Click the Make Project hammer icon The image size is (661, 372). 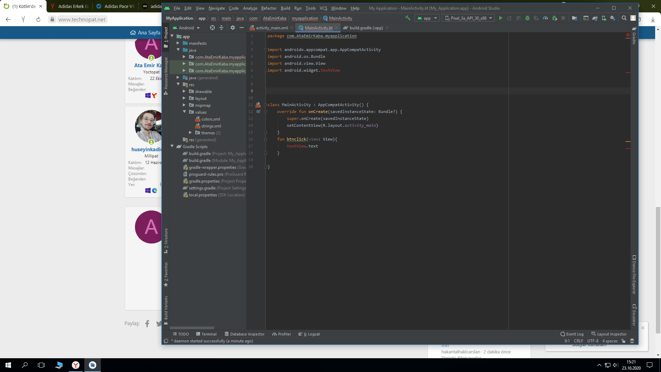(x=408, y=18)
